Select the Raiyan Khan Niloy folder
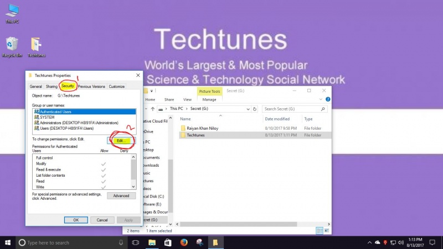443x249 pixels. [202, 128]
